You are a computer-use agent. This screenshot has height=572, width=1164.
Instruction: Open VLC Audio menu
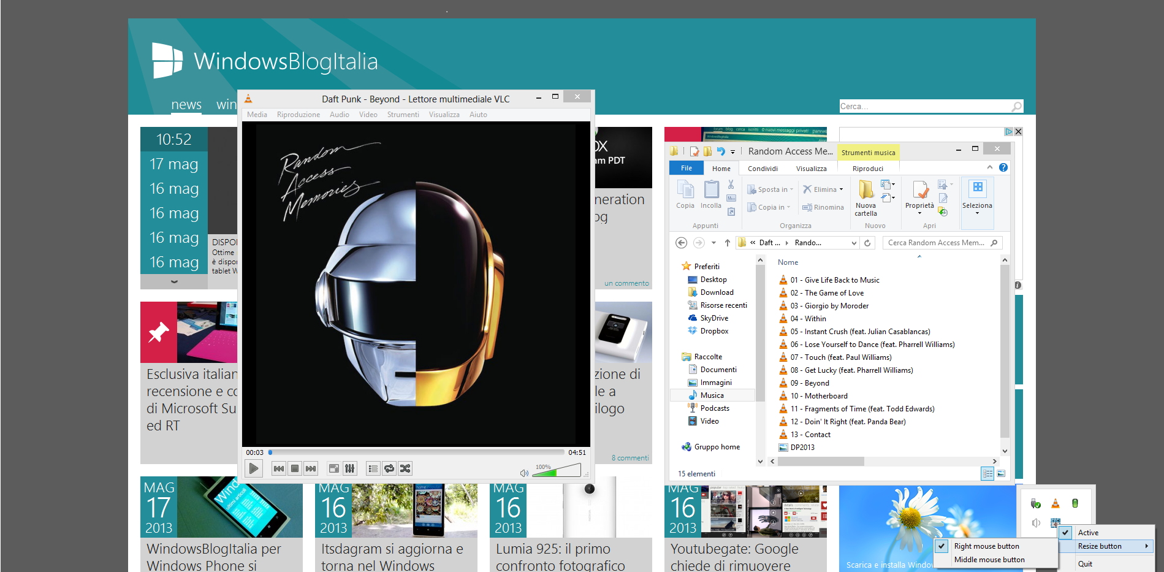pos(340,115)
